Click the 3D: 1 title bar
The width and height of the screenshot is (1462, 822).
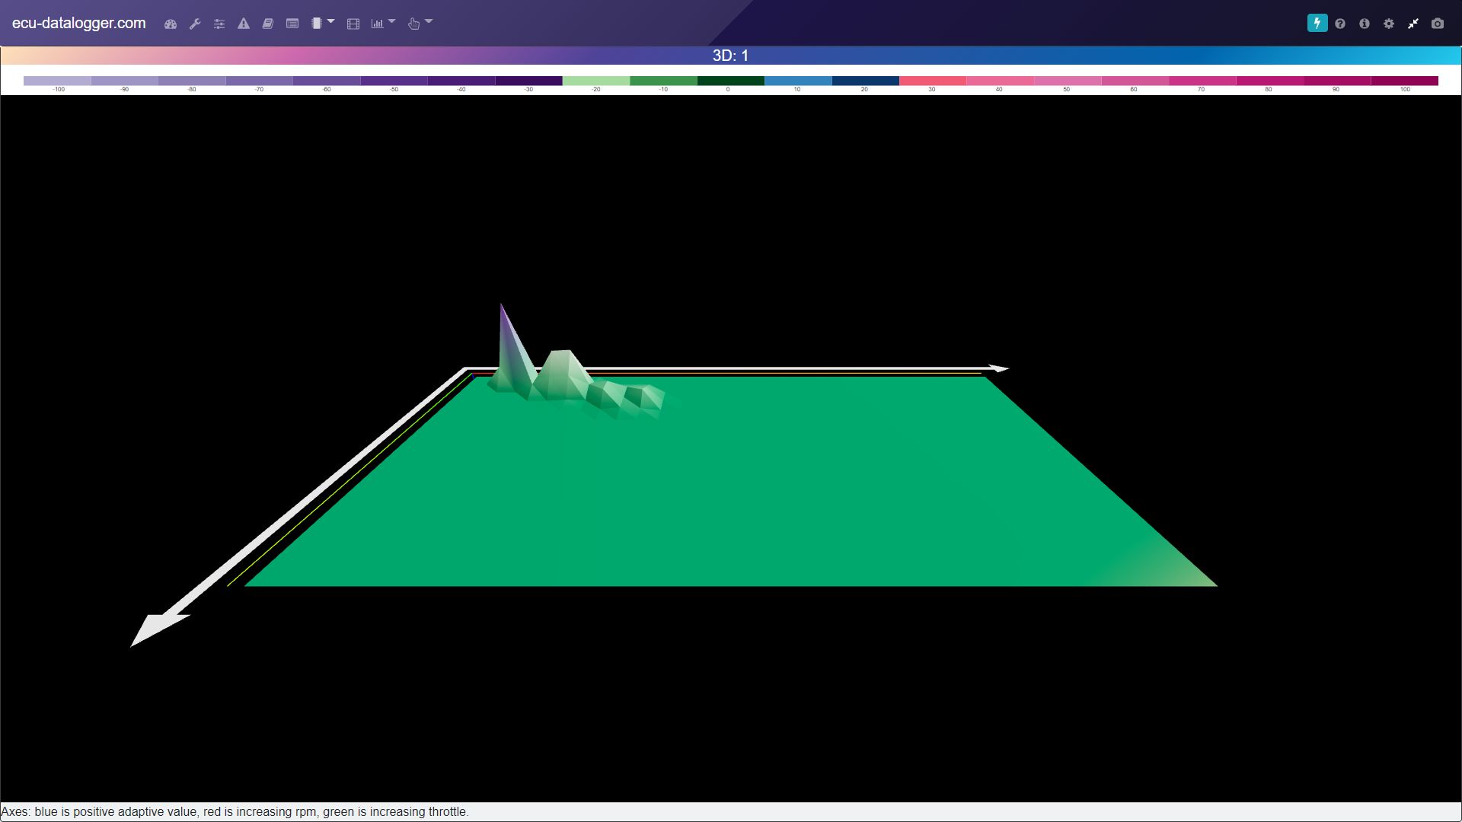tap(730, 56)
